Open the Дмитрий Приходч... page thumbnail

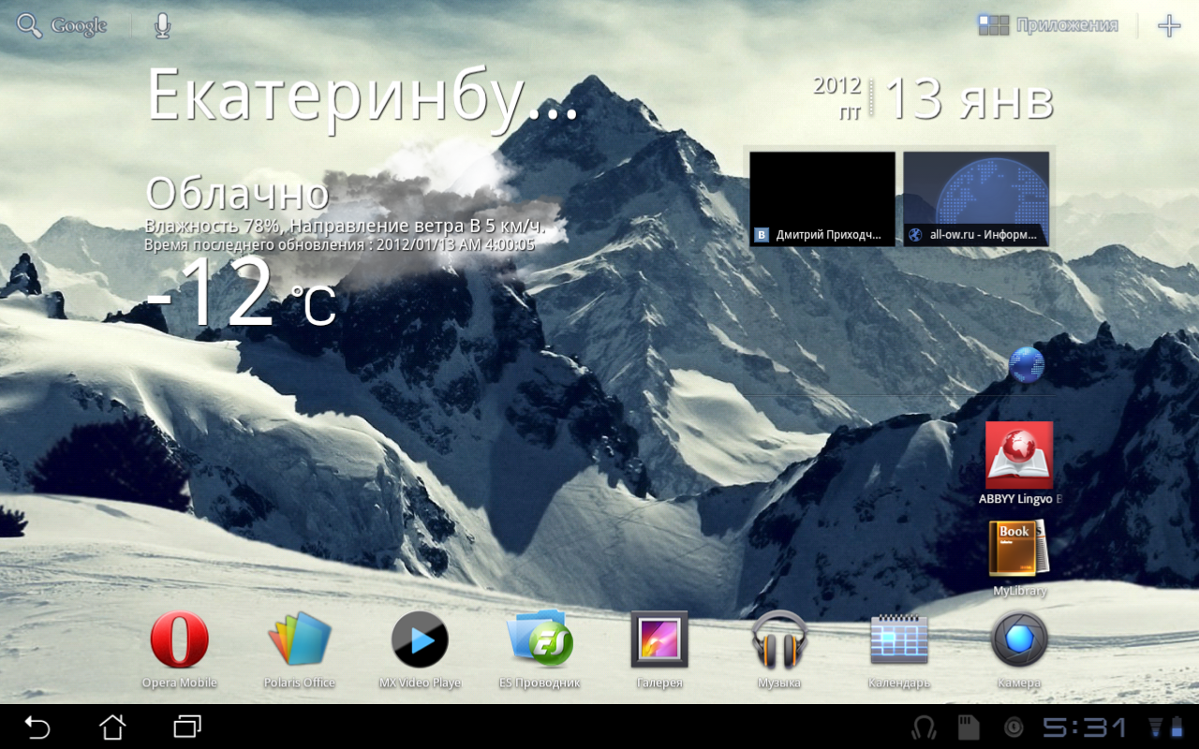(x=822, y=199)
